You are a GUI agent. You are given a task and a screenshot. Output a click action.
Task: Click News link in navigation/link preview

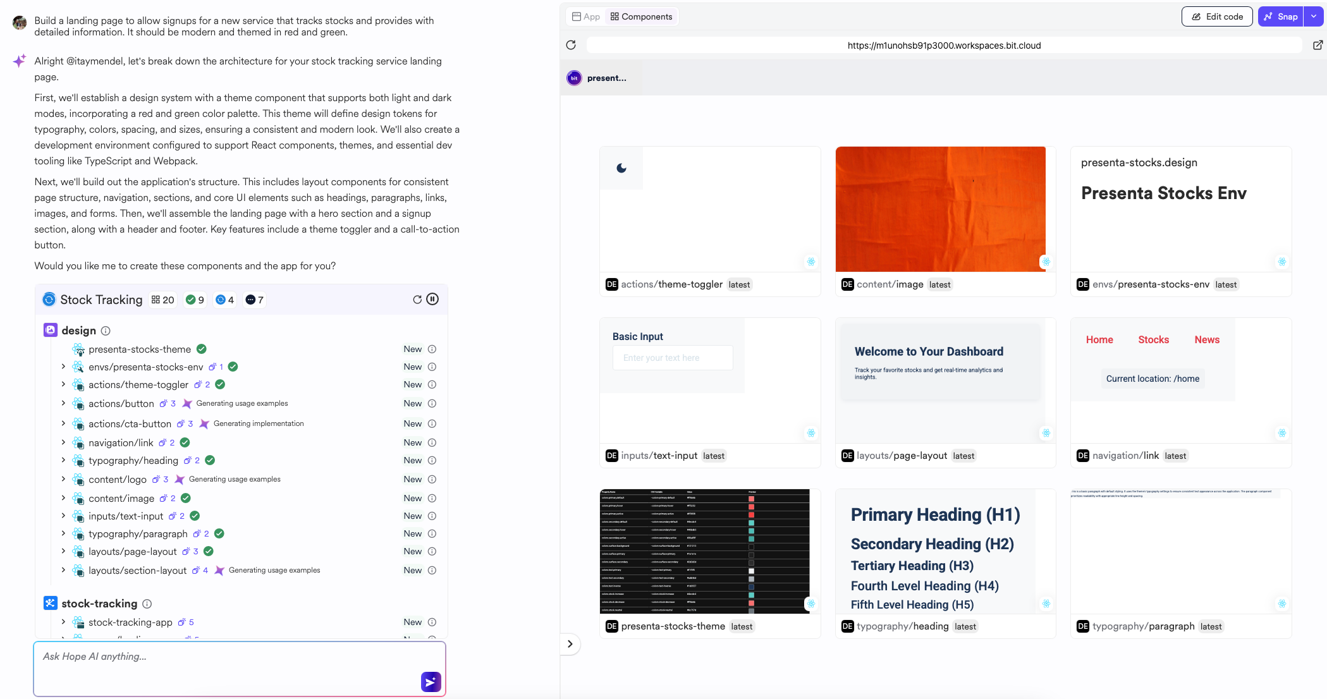[x=1207, y=339]
